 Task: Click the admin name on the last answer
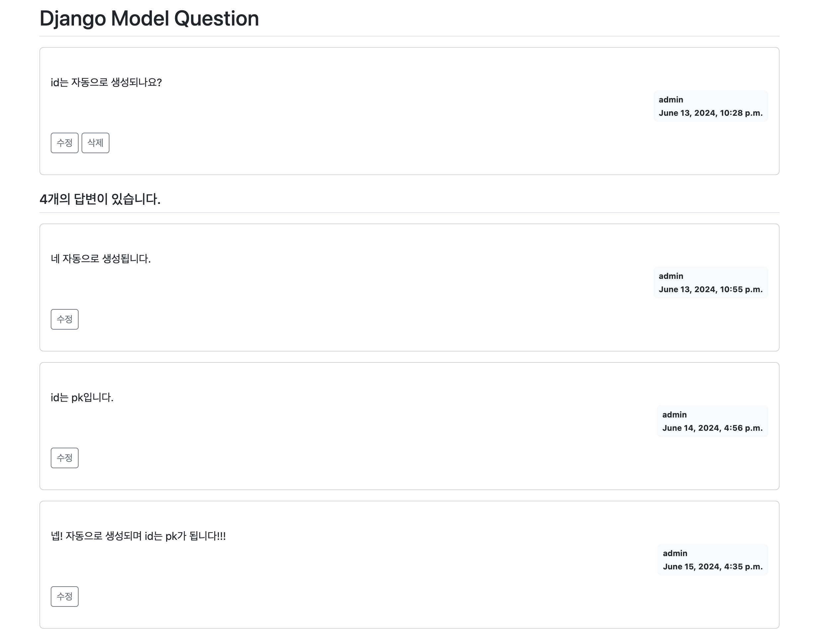point(675,553)
